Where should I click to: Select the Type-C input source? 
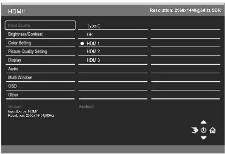coord(113,26)
